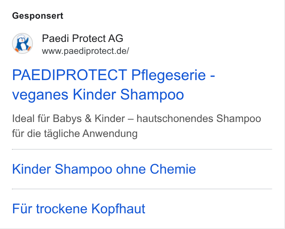285x229 pixels.
Task: Click the word 'Protect' in advertiser name
Action: 89,39
